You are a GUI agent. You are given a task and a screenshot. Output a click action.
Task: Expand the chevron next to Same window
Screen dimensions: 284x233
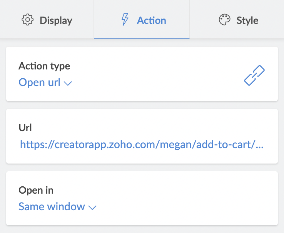[x=92, y=208]
